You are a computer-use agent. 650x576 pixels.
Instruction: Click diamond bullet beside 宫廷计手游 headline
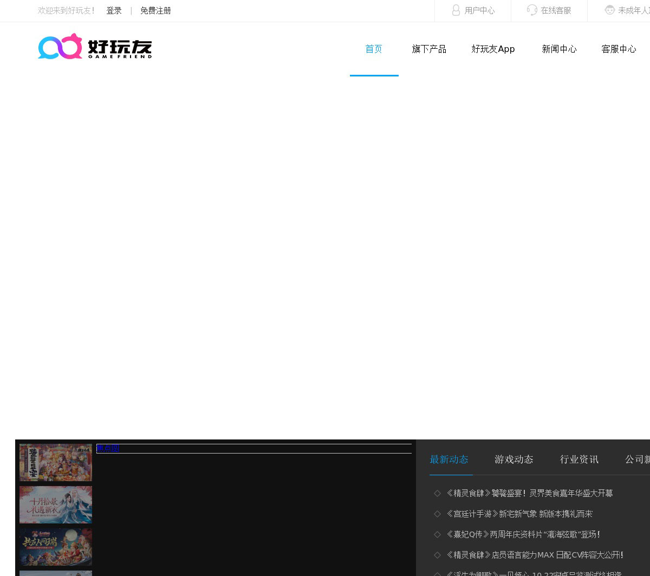(437, 514)
